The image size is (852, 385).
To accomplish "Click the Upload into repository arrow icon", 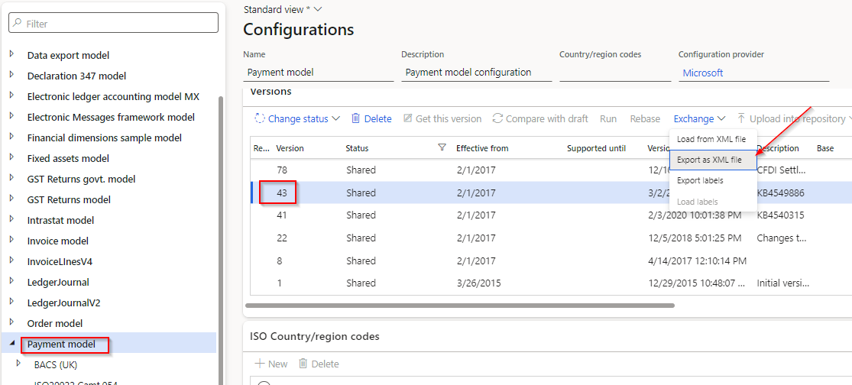I will 741,118.
